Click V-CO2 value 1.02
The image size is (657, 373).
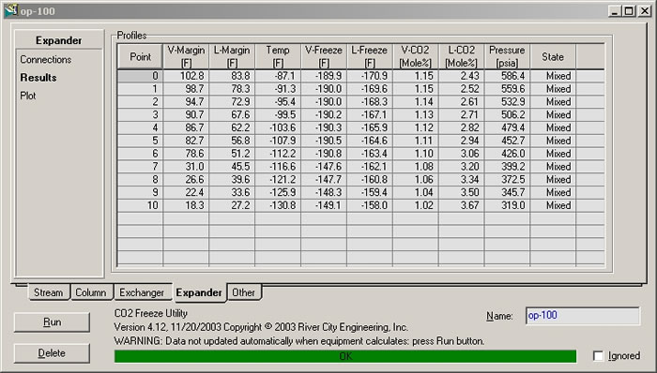415,205
